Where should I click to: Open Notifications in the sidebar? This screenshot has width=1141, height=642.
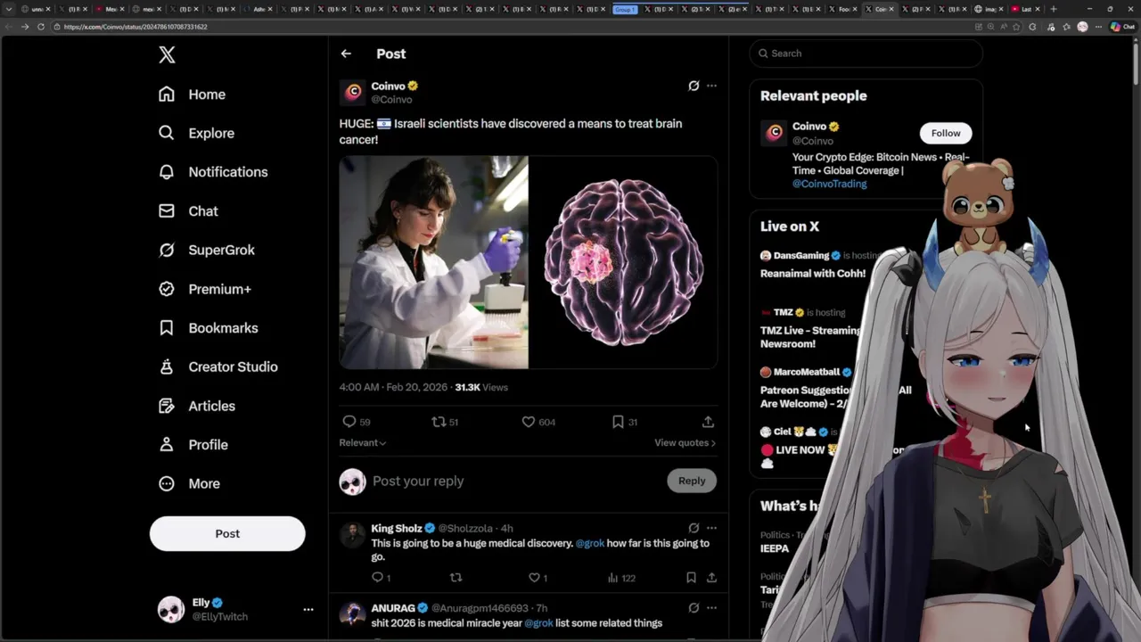pyautogui.click(x=213, y=172)
